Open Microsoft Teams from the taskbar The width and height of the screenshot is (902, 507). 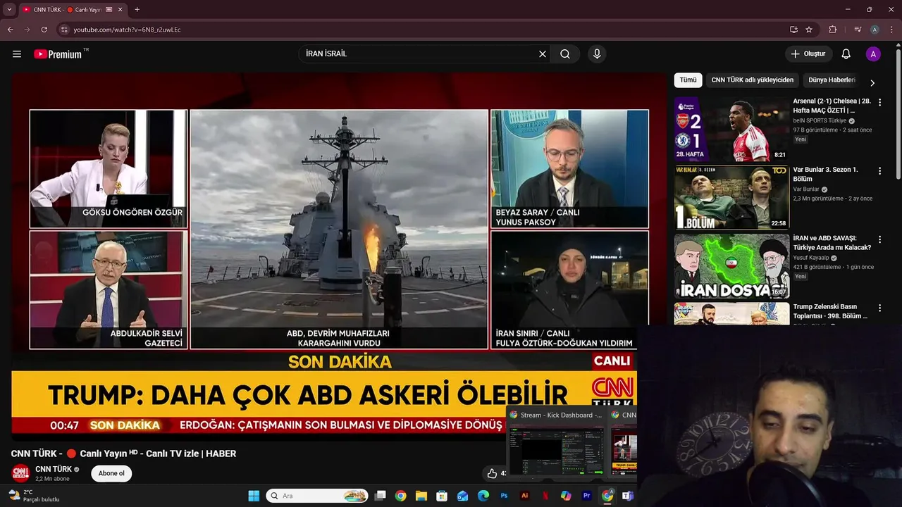(627, 496)
